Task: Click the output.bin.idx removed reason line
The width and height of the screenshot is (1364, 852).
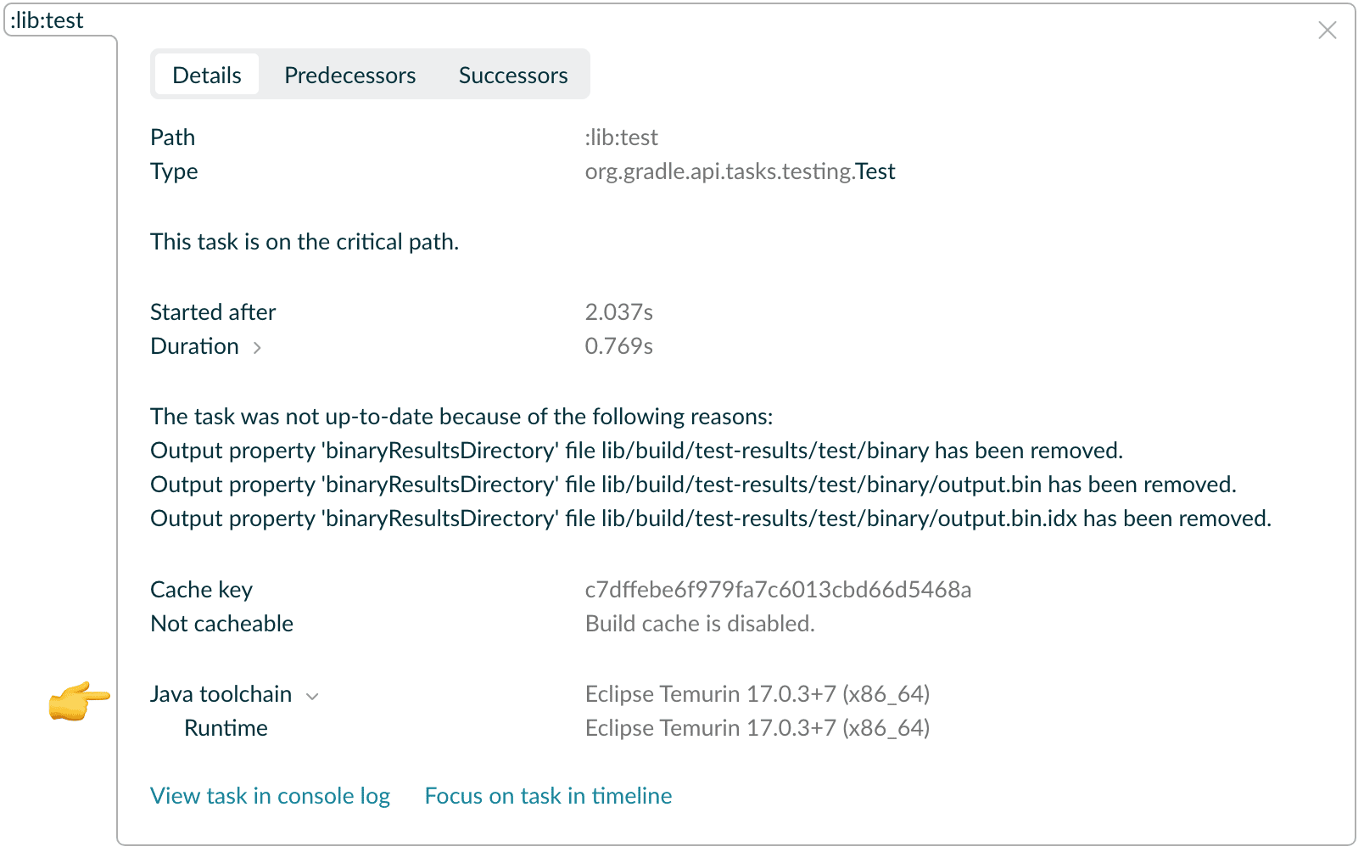Action: [x=711, y=518]
